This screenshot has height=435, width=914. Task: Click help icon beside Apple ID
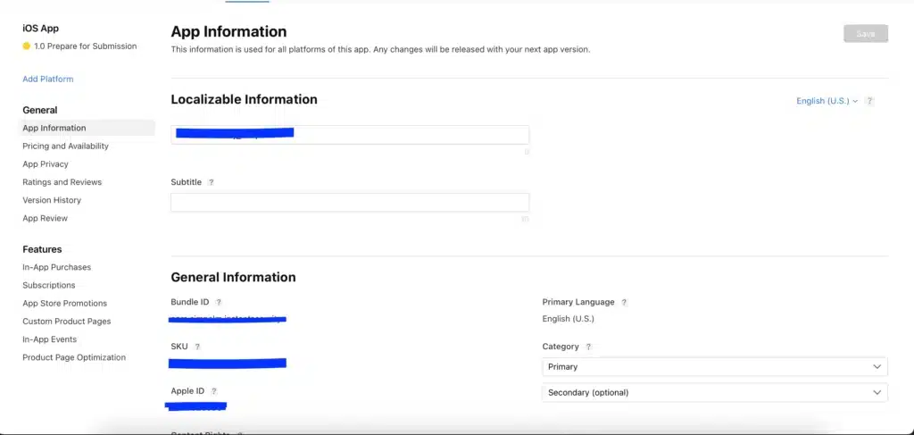[214, 391]
